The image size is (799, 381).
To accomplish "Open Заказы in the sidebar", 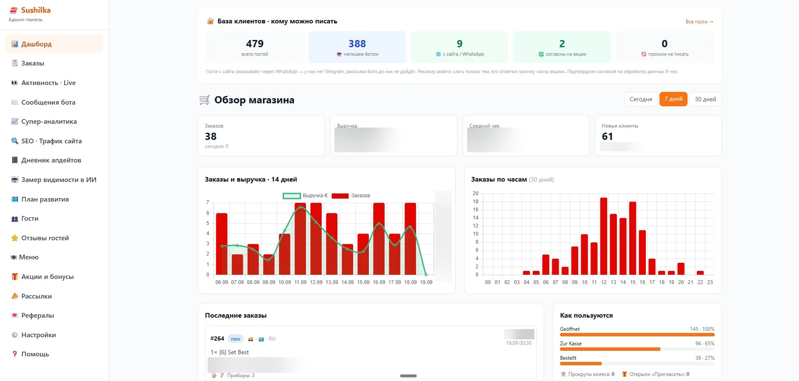I will click(54, 63).
